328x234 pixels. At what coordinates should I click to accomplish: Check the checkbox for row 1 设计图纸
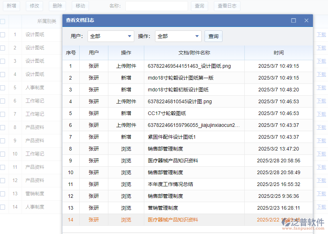[x=3, y=35]
